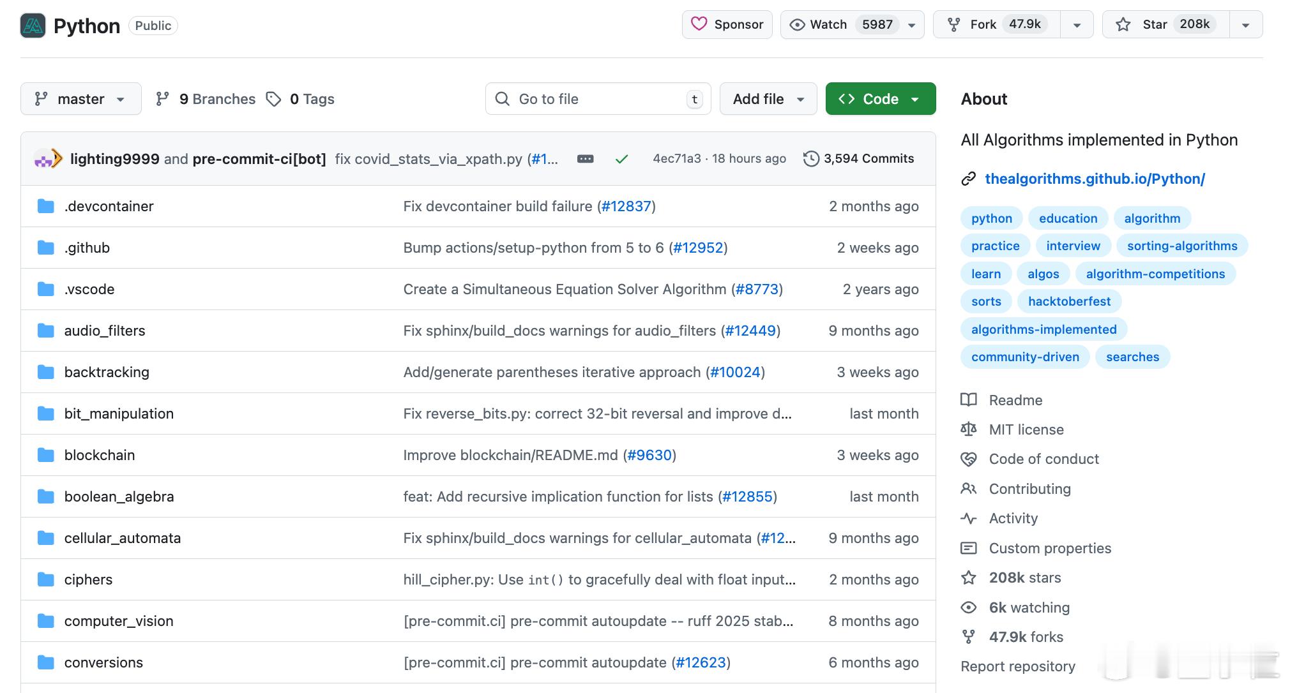Open the Fork options dropdown arrow

pyautogui.click(x=1077, y=25)
